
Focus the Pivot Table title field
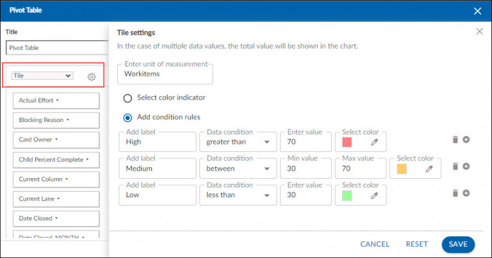(x=57, y=48)
